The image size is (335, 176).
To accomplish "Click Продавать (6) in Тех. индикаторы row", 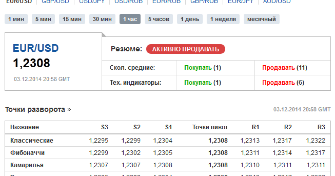I will point(283,82).
